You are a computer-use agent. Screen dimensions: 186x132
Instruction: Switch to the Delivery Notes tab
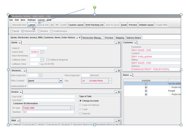tap(134, 38)
